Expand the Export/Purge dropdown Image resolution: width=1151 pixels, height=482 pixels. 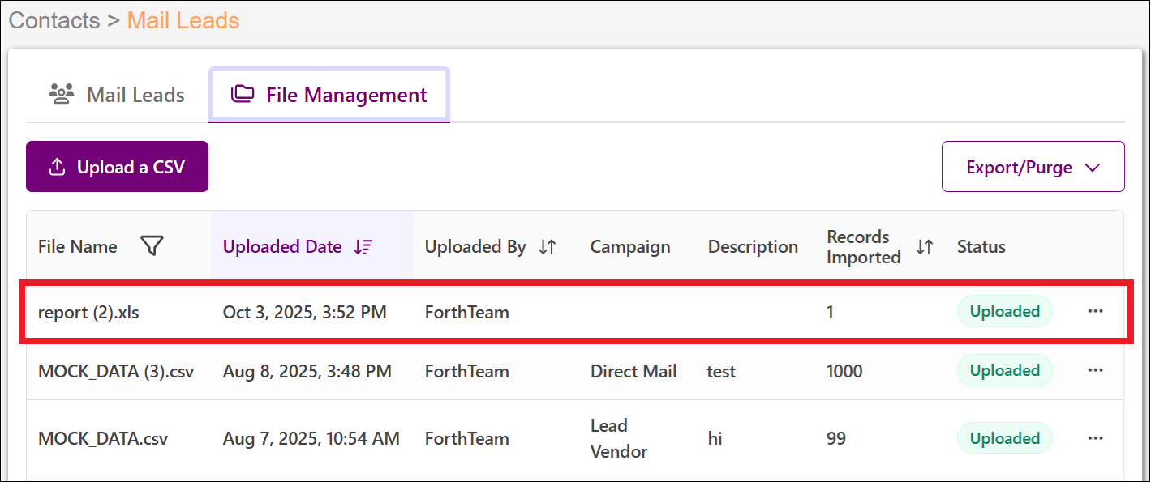click(1033, 167)
